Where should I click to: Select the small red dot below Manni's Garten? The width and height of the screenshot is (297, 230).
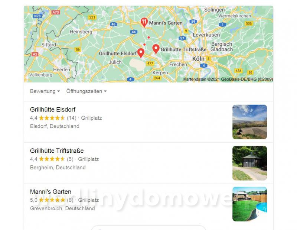pyautogui.click(x=149, y=38)
